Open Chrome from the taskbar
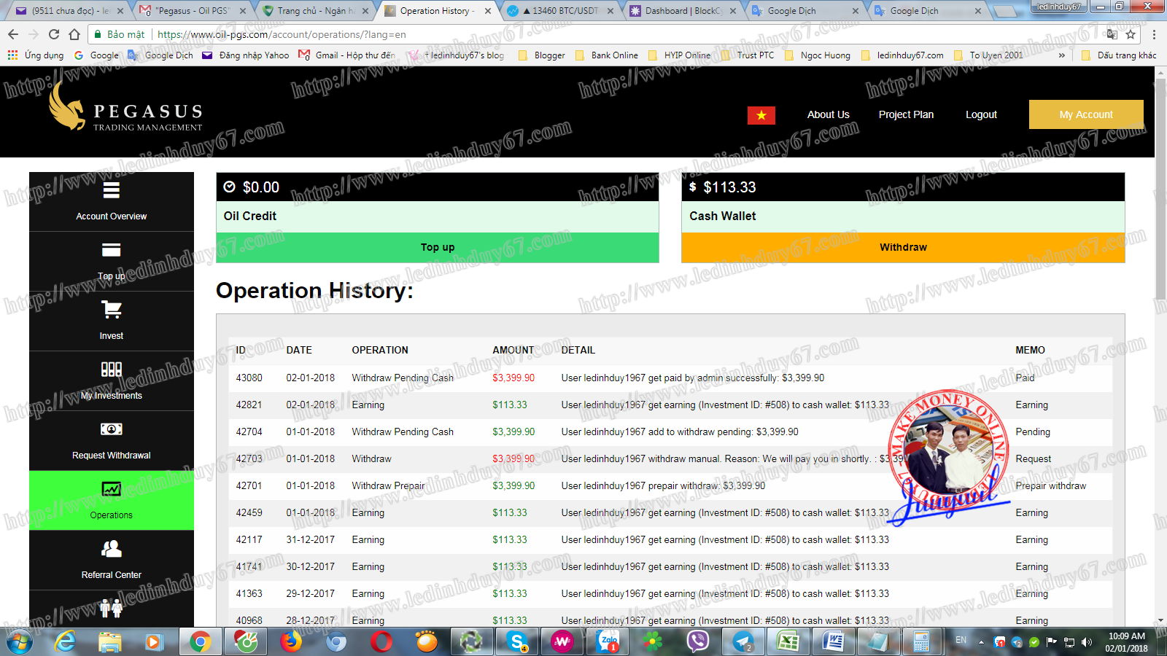Screen dimensions: 1167x656 click(199, 641)
